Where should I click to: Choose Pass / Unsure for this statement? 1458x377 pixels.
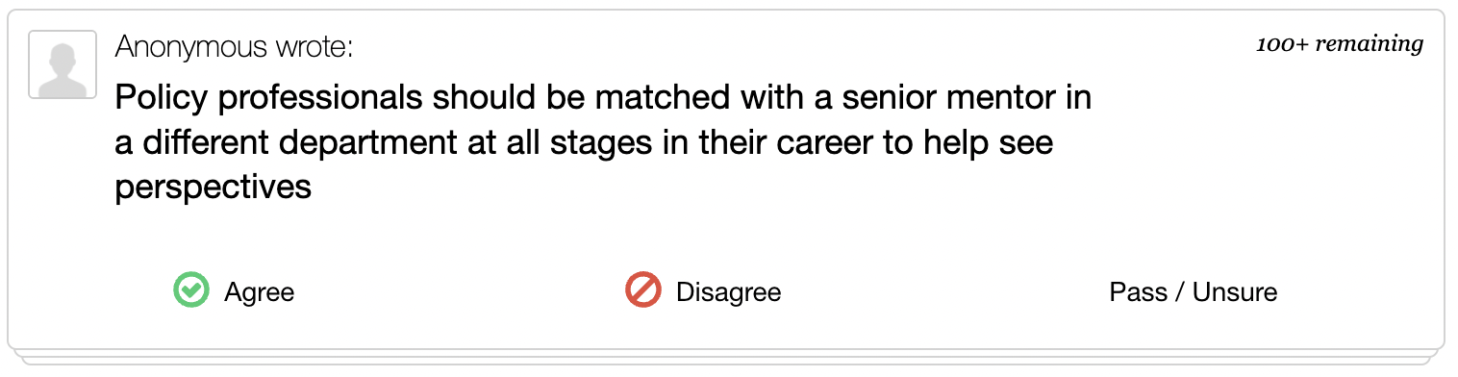(x=1193, y=292)
